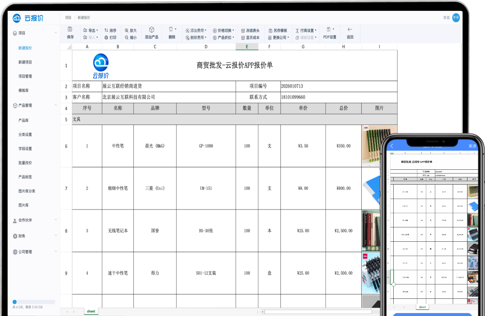Collapse the 产品管理 sidebar section
Screen dimensions: 485x316
point(56,105)
